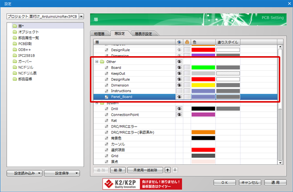The width and height of the screenshot is (293, 192).
Task: Open the project selector dropdown
Action: click(81, 17)
